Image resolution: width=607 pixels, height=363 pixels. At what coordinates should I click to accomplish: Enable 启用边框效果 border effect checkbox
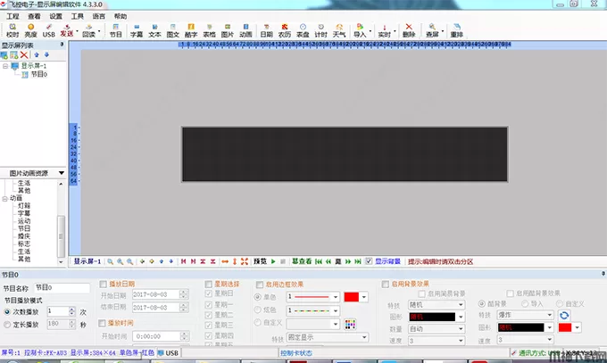click(x=260, y=284)
